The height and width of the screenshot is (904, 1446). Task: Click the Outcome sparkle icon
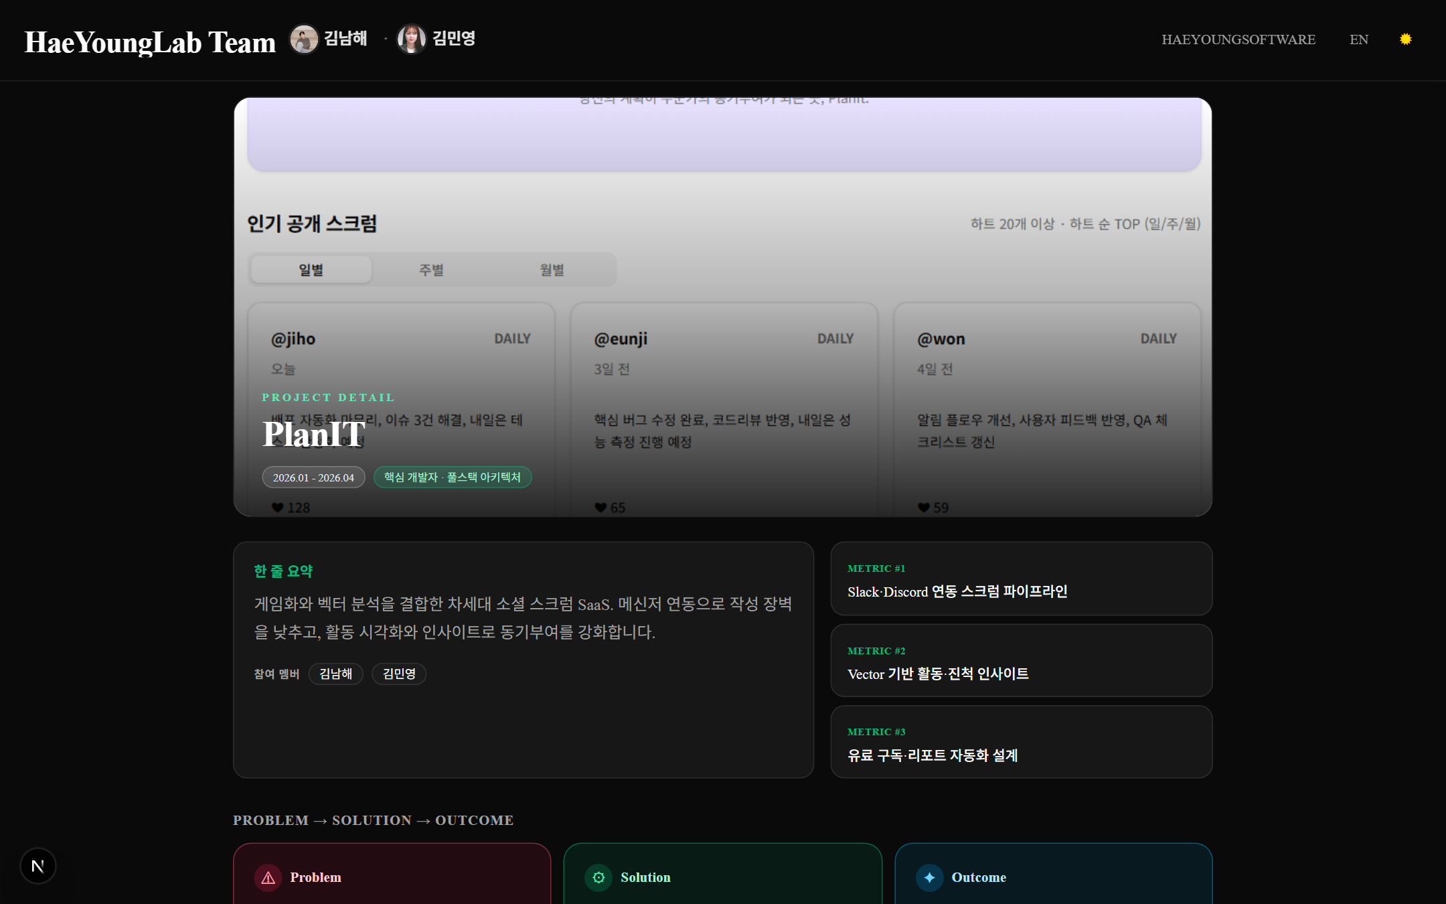(x=929, y=877)
